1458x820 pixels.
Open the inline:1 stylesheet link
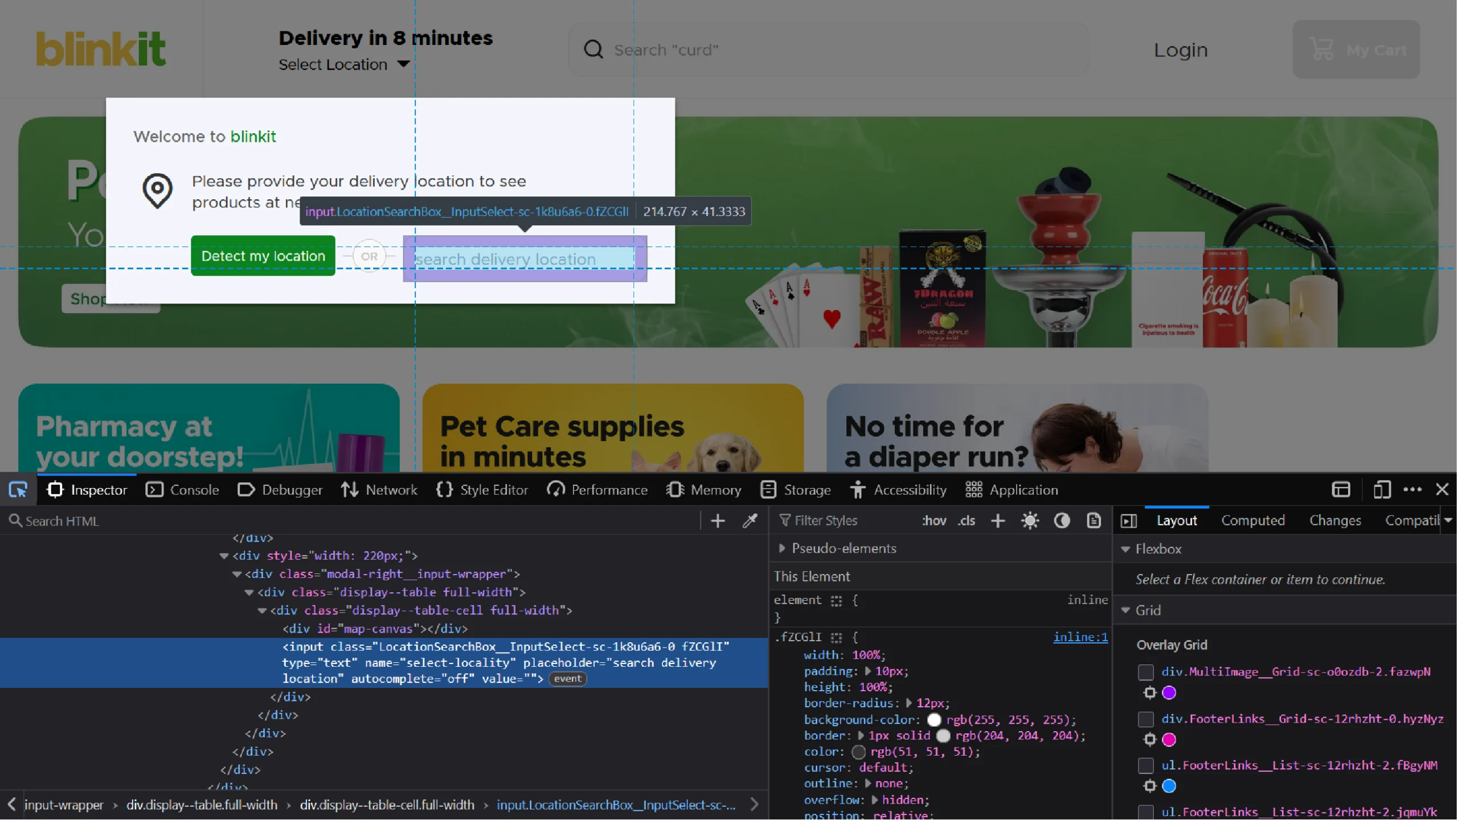(1081, 638)
